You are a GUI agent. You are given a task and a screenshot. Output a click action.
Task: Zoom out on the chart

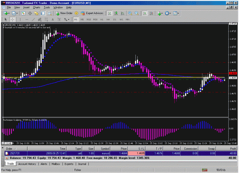tap(137, 13)
